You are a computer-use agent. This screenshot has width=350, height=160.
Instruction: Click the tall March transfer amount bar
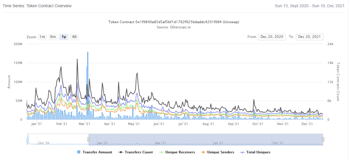point(88,86)
